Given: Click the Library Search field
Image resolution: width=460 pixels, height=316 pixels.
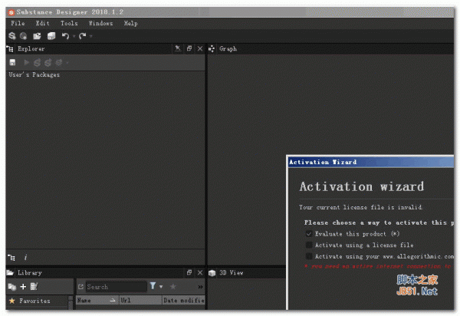Looking at the screenshot, I should [x=115, y=287].
